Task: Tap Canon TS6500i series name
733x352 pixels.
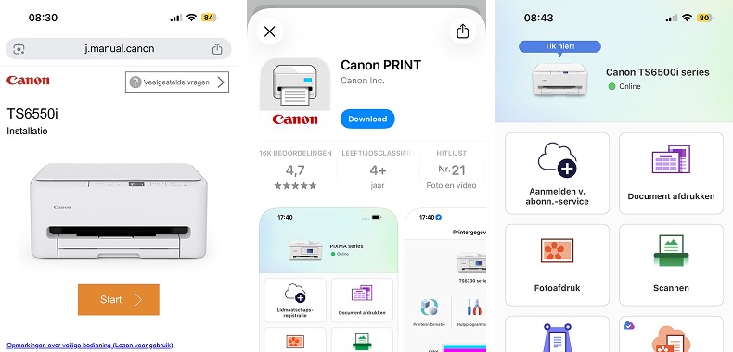Action: point(657,72)
